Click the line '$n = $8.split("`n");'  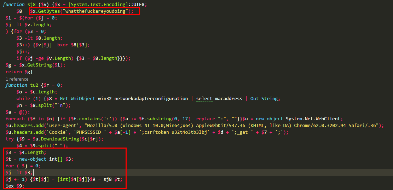pyautogui.click(x=44, y=105)
